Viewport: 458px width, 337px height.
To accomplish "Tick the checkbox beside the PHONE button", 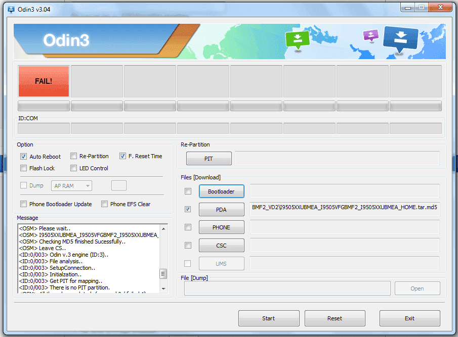I will click(188, 227).
